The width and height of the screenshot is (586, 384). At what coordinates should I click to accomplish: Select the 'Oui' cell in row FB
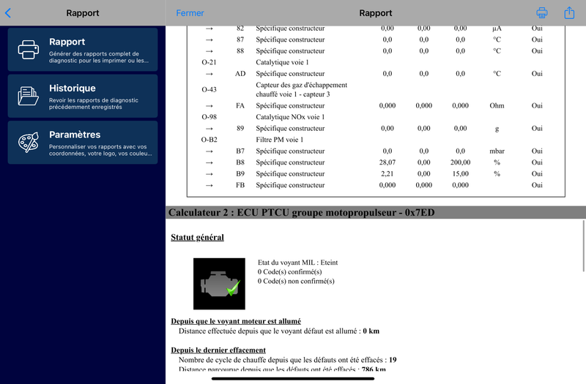[x=537, y=185]
